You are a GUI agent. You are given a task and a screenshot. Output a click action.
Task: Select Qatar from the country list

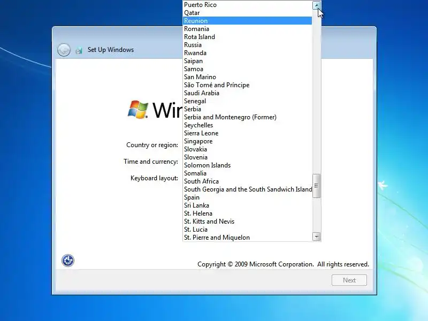[247, 13]
